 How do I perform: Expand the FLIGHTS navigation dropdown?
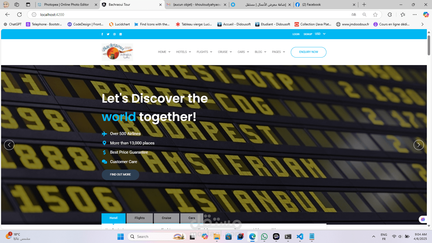(204, 52)
